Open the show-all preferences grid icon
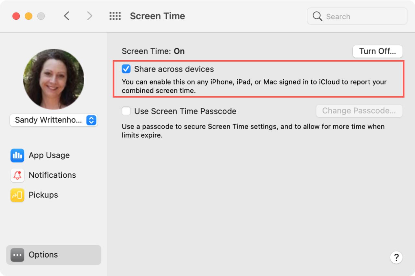This screenshot has width=415, height=276. tap(115, 16)
